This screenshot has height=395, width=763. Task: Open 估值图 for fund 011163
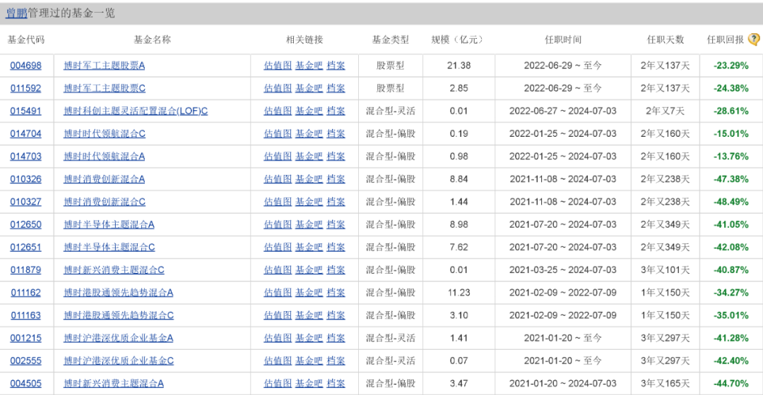click(x=278, y=315)
